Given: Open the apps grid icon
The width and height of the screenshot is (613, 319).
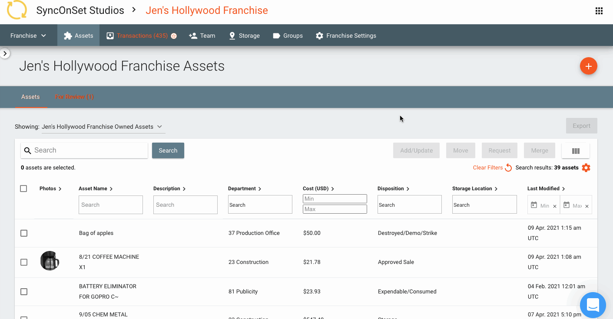Looking at the screenshot, I should (599, 11).
